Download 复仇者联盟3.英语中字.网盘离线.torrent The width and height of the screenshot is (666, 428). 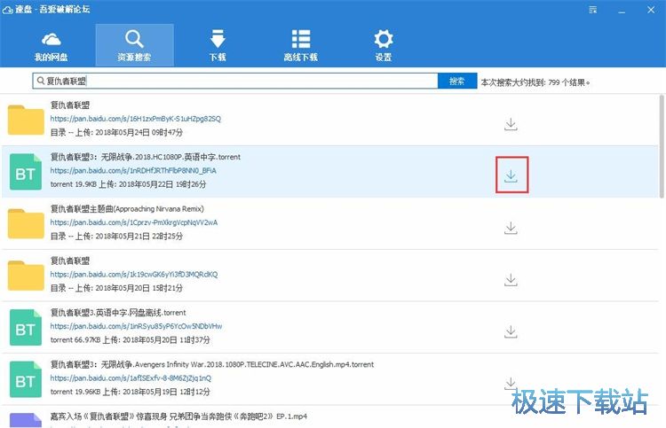point(511,331)
